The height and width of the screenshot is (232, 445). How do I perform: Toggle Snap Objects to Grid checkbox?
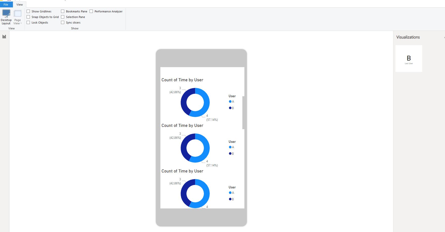click(x=28, y=17)
